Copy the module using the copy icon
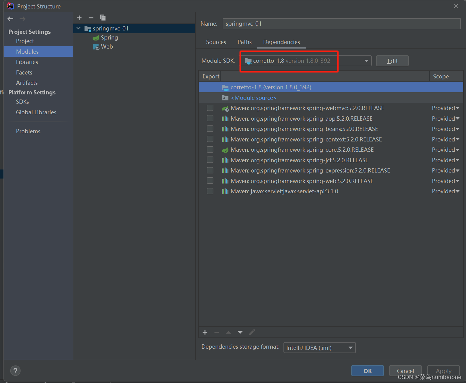Image resolution: width=466 pixels, height=383 pixels. click(103, 18)
